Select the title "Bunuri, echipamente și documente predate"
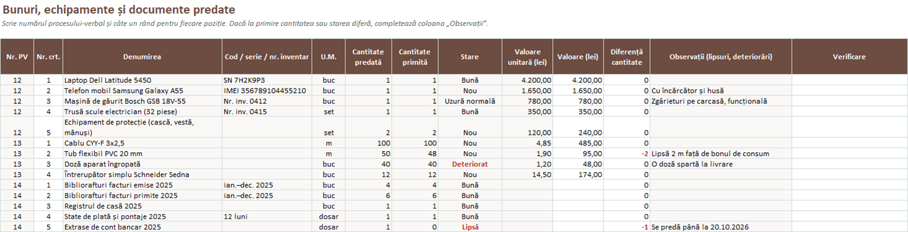Screen dimensions: 908x232 click(x=118, y=10)
